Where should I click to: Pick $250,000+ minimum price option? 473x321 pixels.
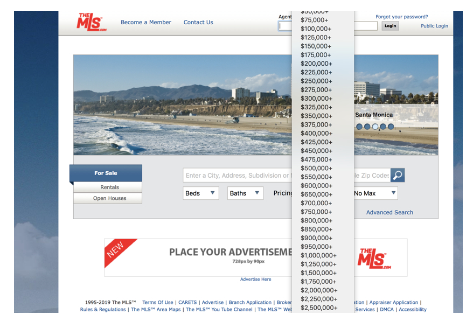[x=316, y=81]
